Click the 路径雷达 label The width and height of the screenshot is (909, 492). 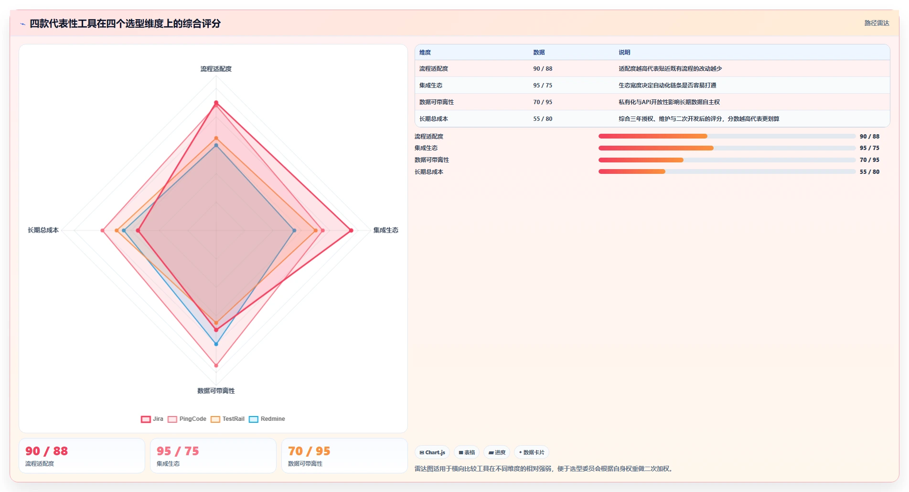pyautogui.click(x=877, y=23)
